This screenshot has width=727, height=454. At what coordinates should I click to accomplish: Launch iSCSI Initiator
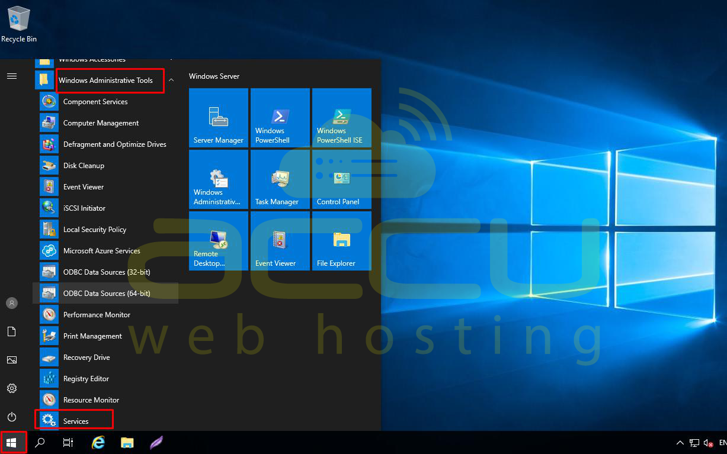(x=107, y=208)
